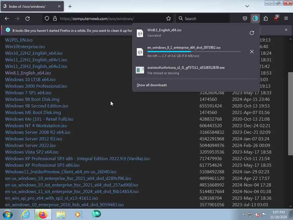Open Windows XP Professional SP3 x86.iso

42,165
